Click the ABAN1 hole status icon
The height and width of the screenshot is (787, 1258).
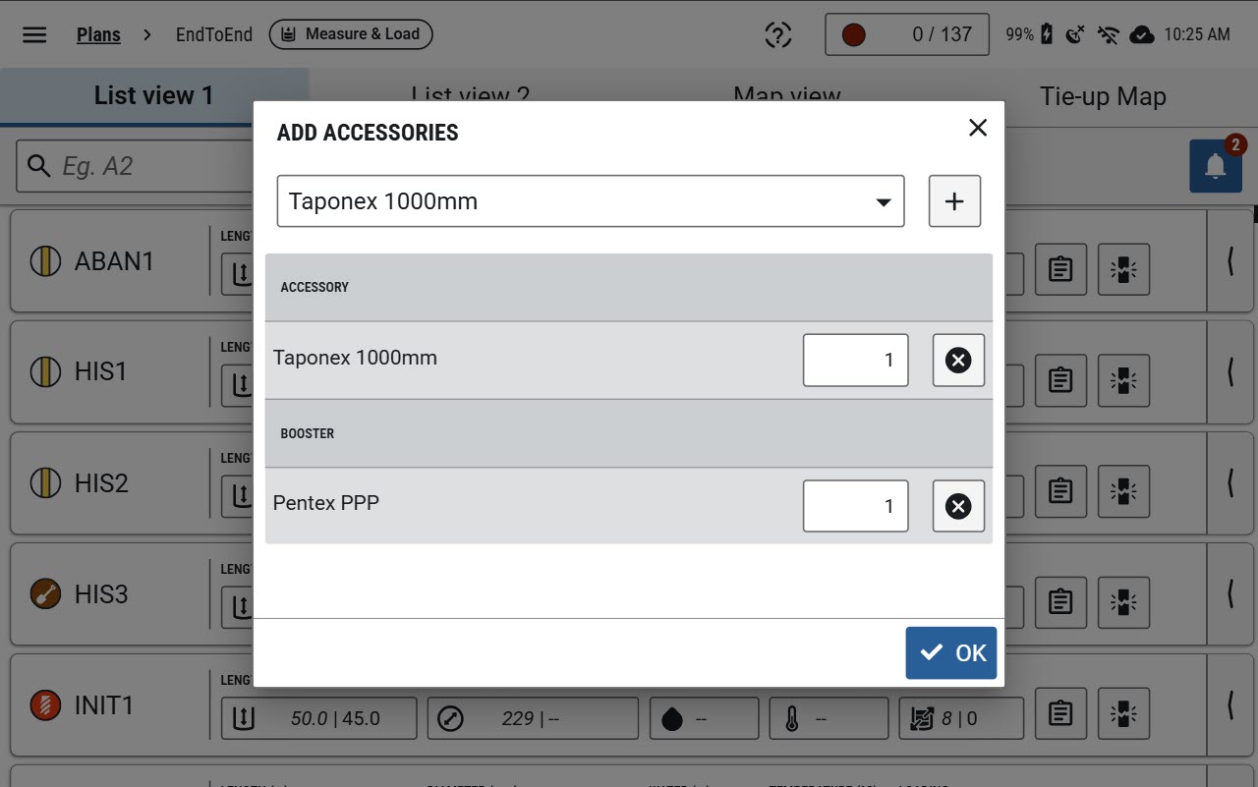[x=45, y=261]
